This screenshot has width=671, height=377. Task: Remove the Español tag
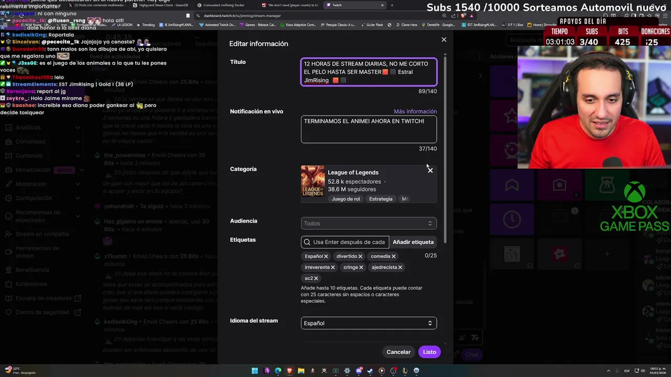pos(326,256)
